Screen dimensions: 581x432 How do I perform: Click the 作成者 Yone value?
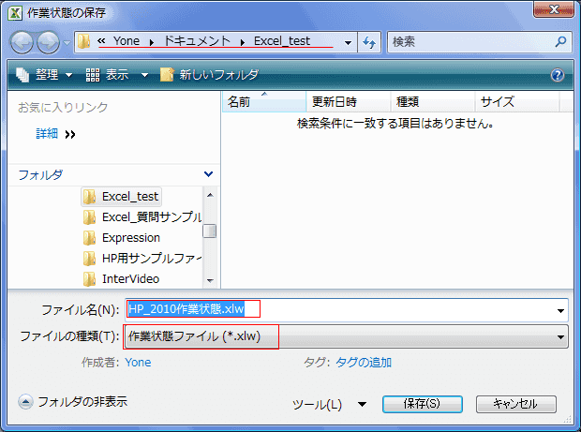(138, 362)
